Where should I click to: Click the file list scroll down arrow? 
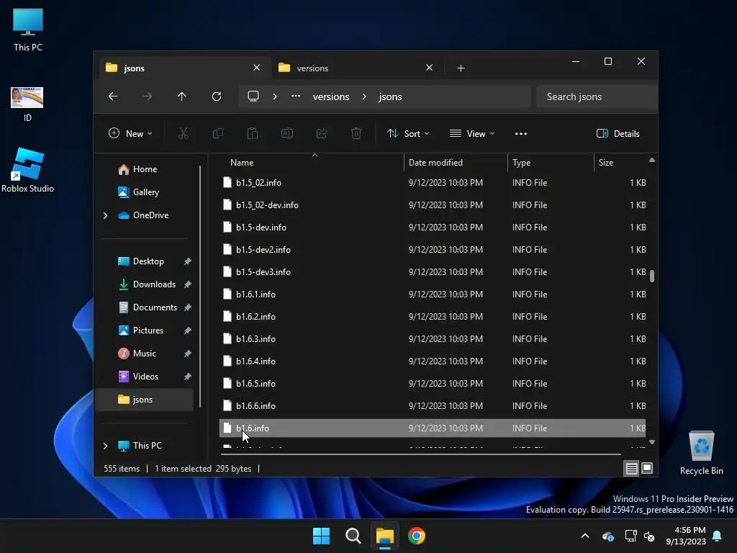tap(652, 442)
